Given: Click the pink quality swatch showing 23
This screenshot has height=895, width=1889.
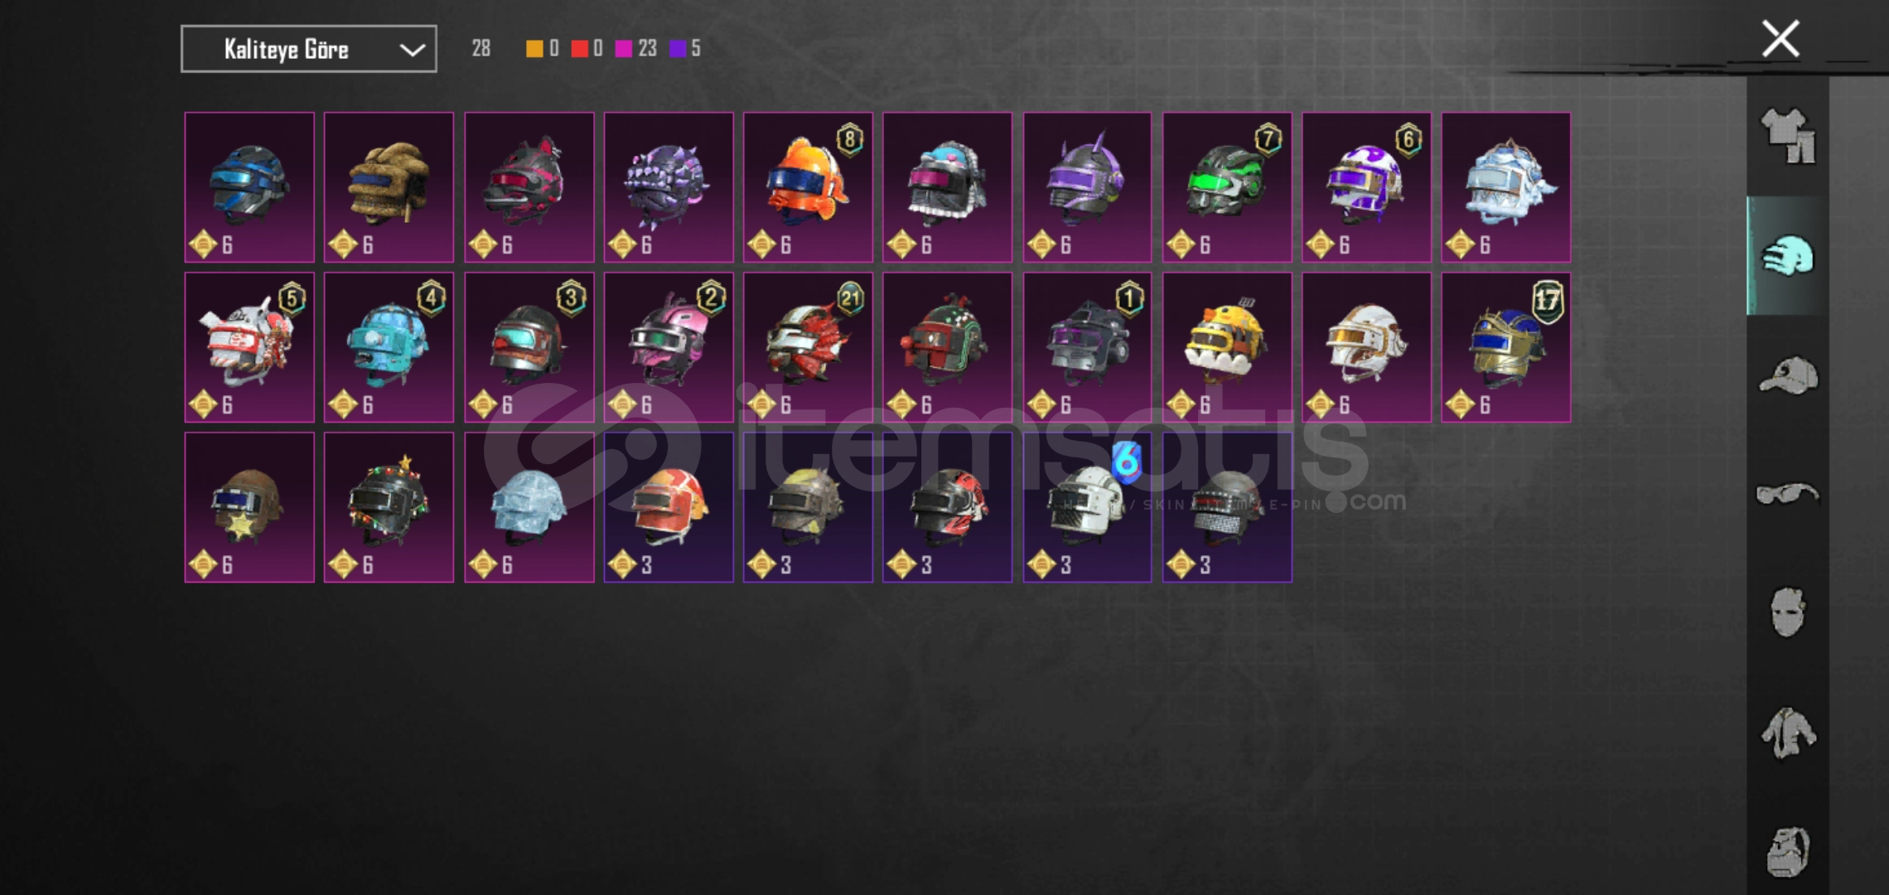Looking at the screenshot, I should [624, 49].
